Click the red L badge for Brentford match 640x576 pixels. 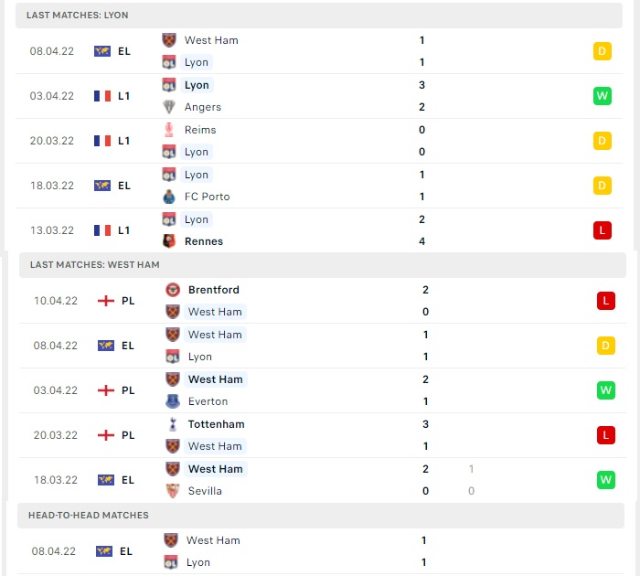[x=605, y=301]
